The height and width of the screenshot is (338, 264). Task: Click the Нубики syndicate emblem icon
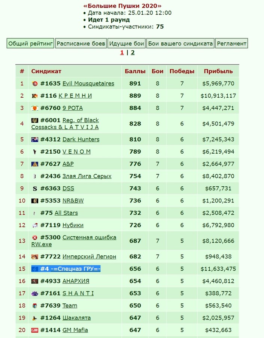(34, 225)
